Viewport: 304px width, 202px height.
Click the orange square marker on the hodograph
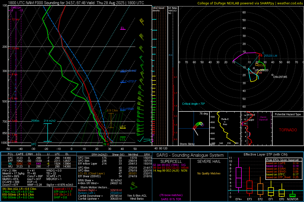(x=257, y=64)
